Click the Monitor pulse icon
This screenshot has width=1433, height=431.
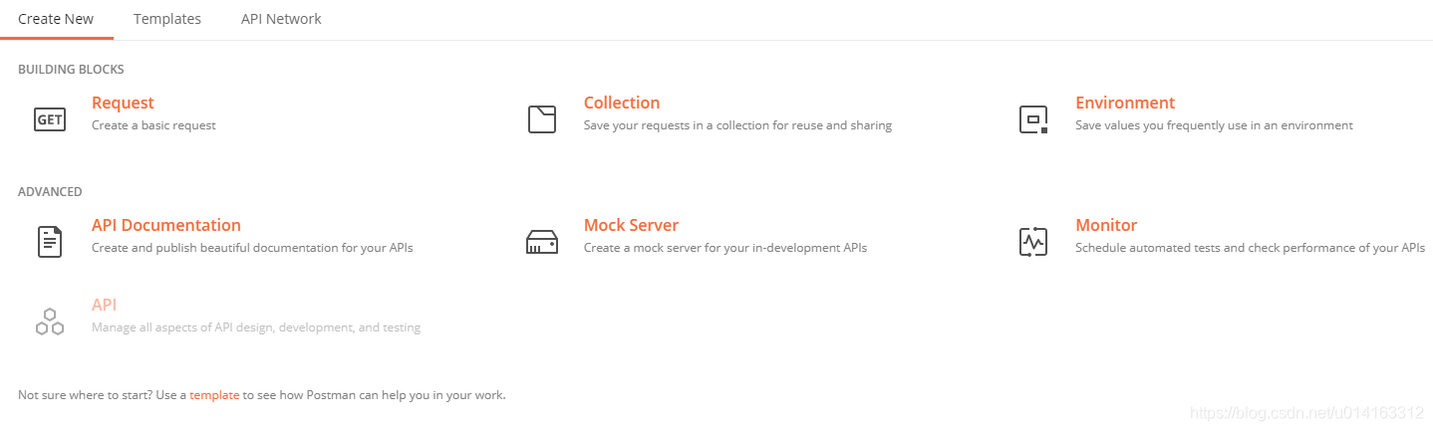pyautogui.click(x=1033, y=242)
